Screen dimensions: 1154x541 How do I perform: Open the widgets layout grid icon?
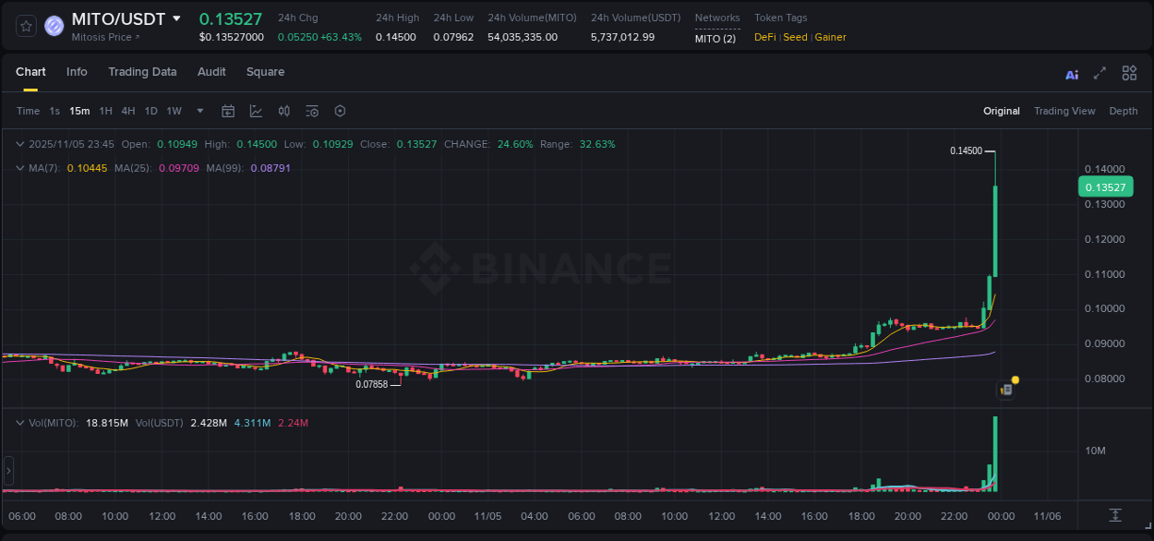[1129, 72]
